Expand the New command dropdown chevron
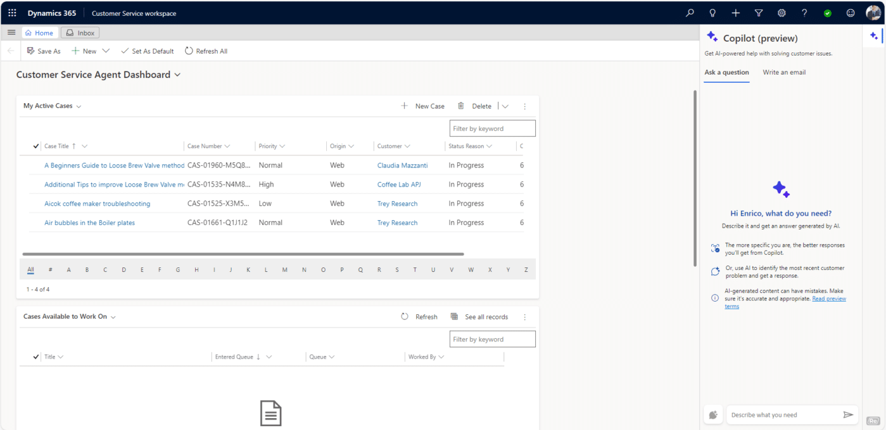Viewport: 886px width, 430px height. coord(106,51)
